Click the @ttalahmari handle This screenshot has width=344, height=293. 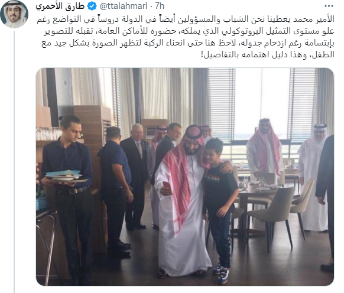click(124, 6)
